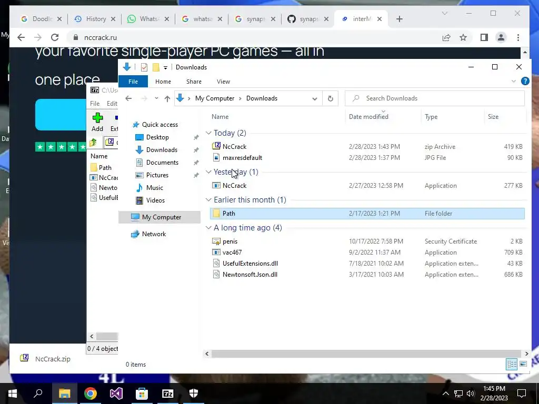
Task: Switch to details view layout icon
Action: (512, 364)
